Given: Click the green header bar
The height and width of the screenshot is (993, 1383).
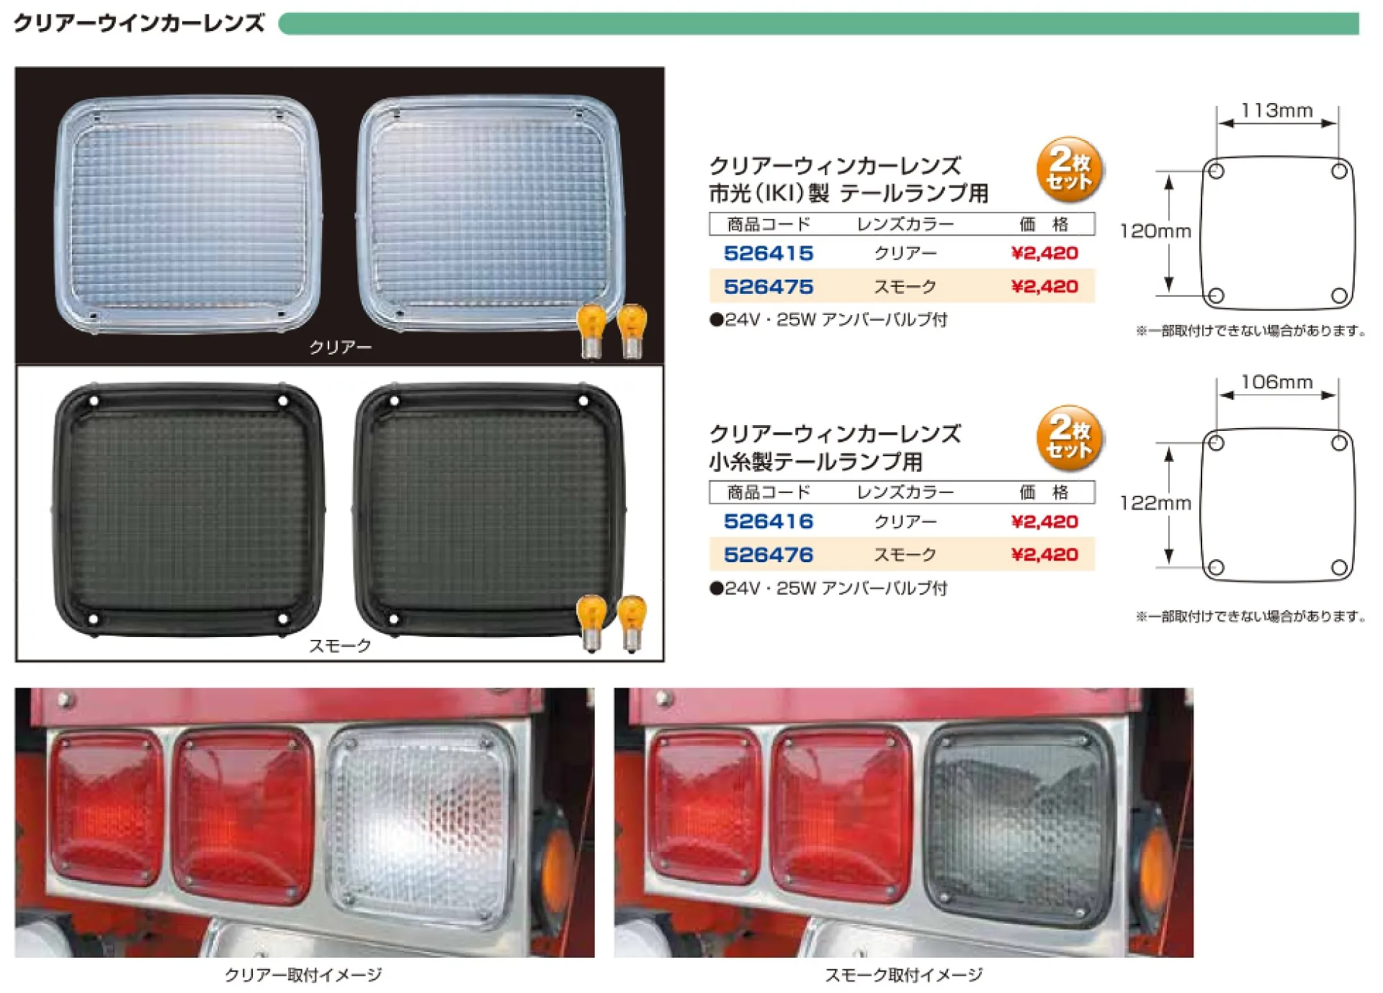Looking at the screenshot, I should (818, 24).
